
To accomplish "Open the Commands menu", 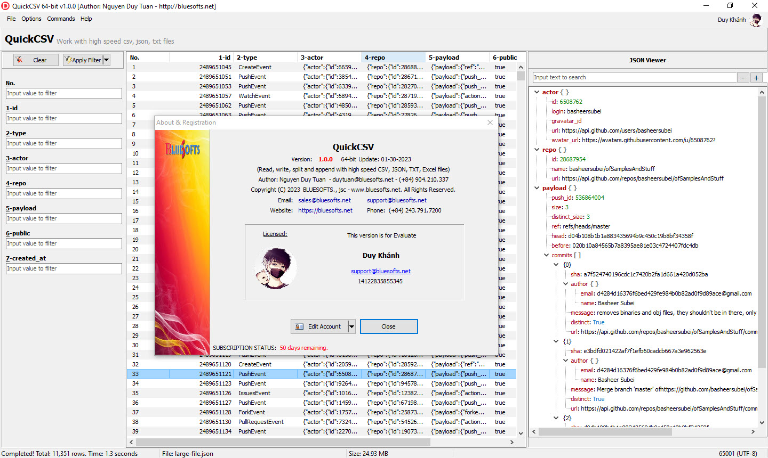I will point(61,19).
